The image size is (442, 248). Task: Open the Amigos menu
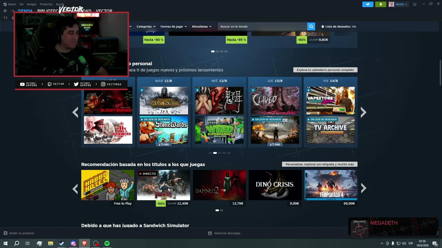(x=32, y=4)
